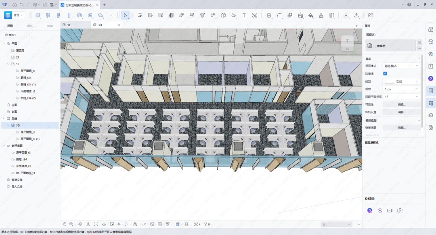The width and height of the screenshot is (436, 235).
Task: Open the layers stack icon in right sidebar
Action: coord(431,115)
